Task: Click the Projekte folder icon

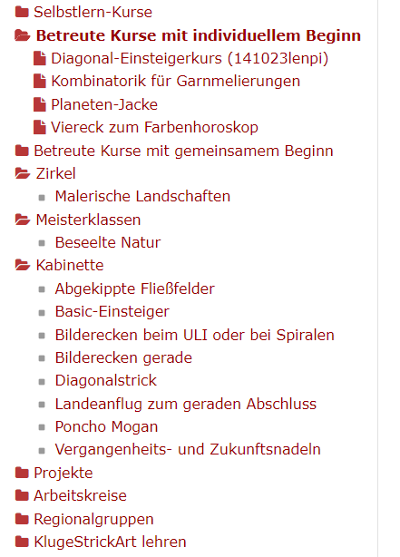Action: (22, 473)
